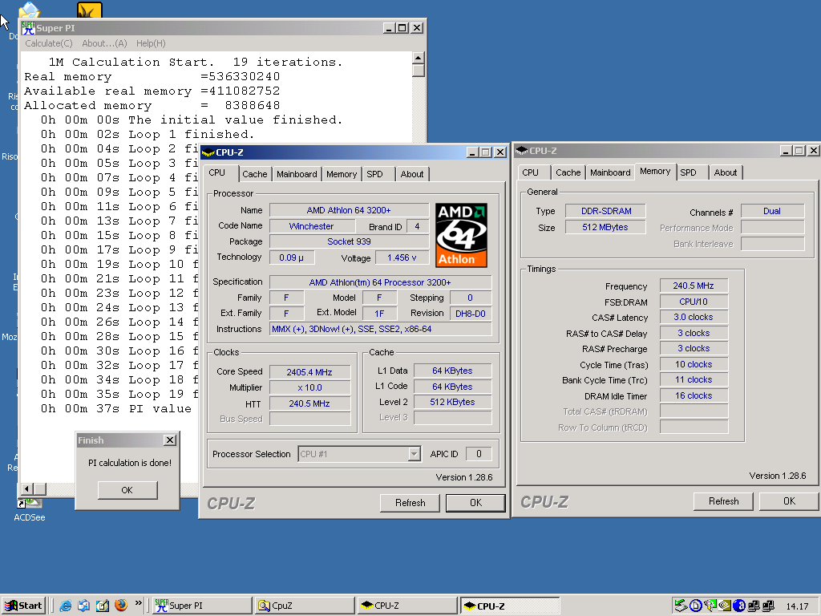Open the Calculate(C) menu in Super PI
Viewport: 821px width, 616px height.
pos(49,43)
